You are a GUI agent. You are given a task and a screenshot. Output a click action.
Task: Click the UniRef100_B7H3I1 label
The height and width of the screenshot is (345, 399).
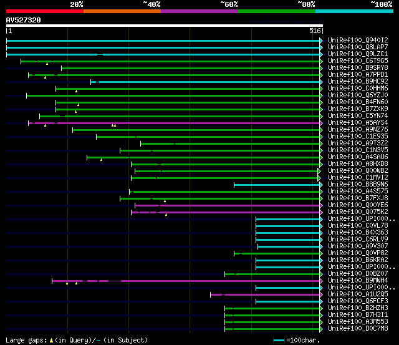click(x=358, y=315)
